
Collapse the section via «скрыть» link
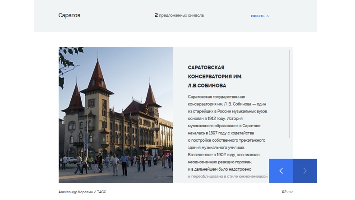tap(258, 16)
